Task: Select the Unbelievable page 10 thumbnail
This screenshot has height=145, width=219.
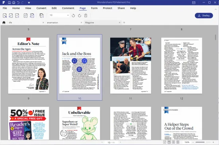Action: point(80,123)
